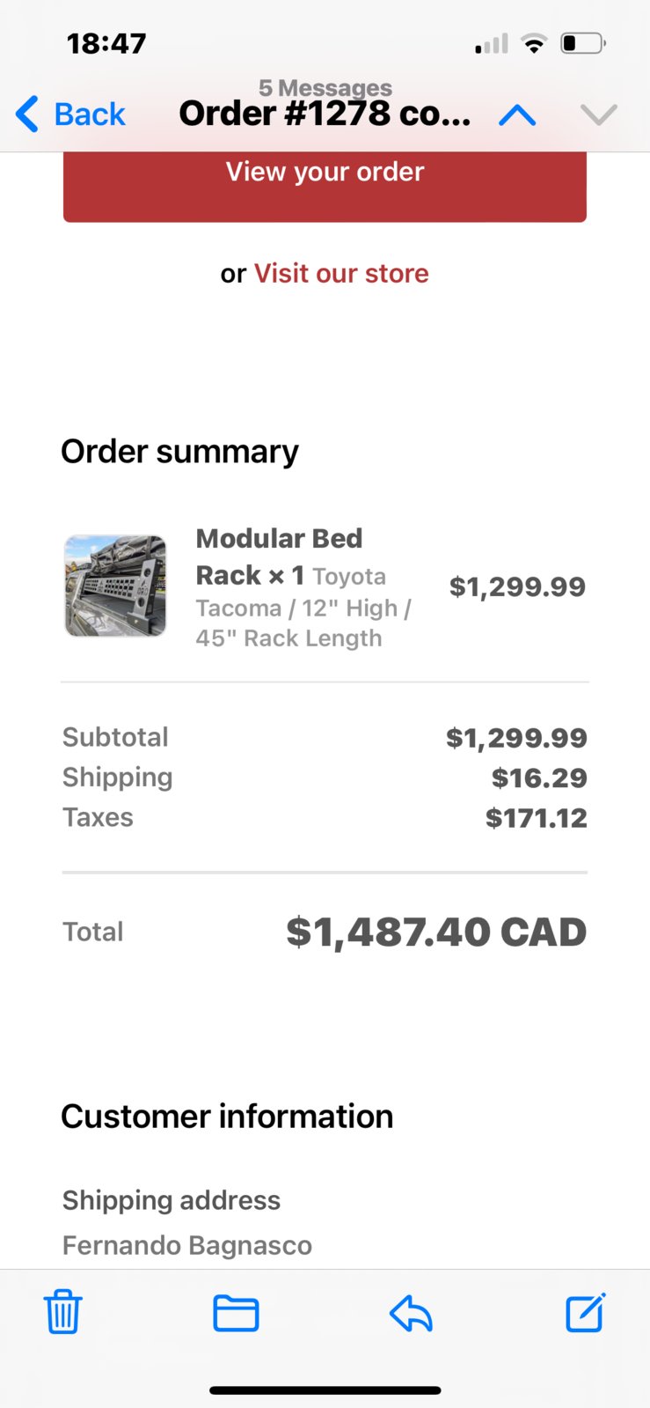Tap the Modular Bed Rack product thumbnail
The height and width of the screenshot is (1408, 650).
[115, 586]
